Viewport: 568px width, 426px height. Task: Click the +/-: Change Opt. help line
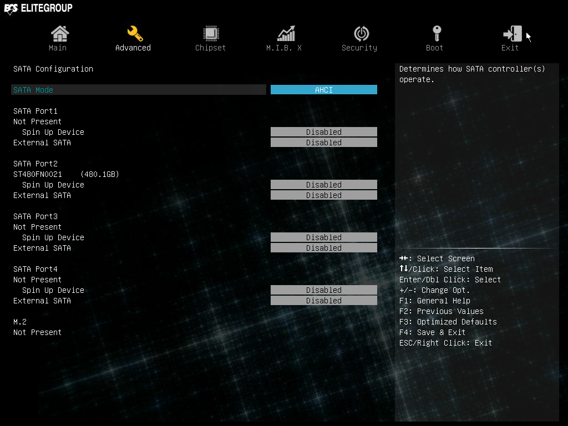[x=435, y=291]
